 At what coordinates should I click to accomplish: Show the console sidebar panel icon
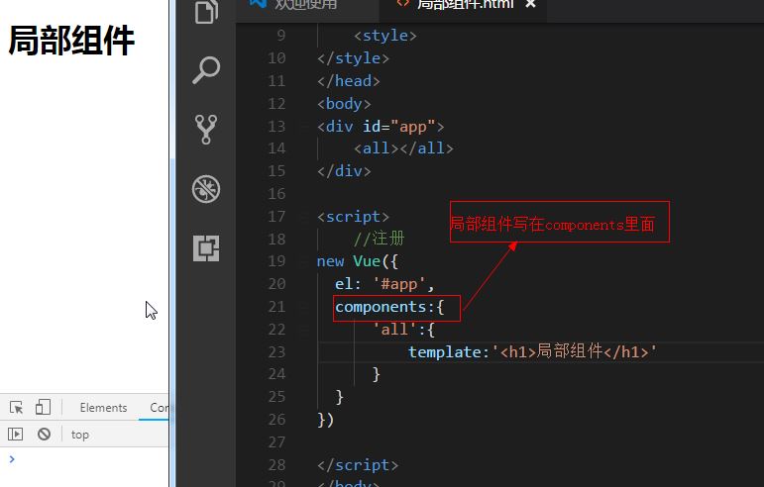[16, 434]
